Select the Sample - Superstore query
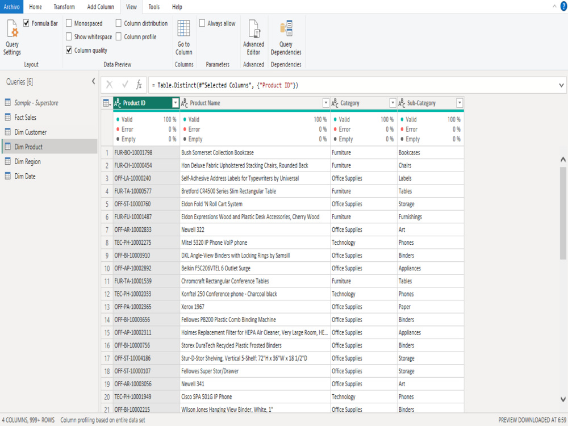Screen dimensions: 568x426 [49, 103]
